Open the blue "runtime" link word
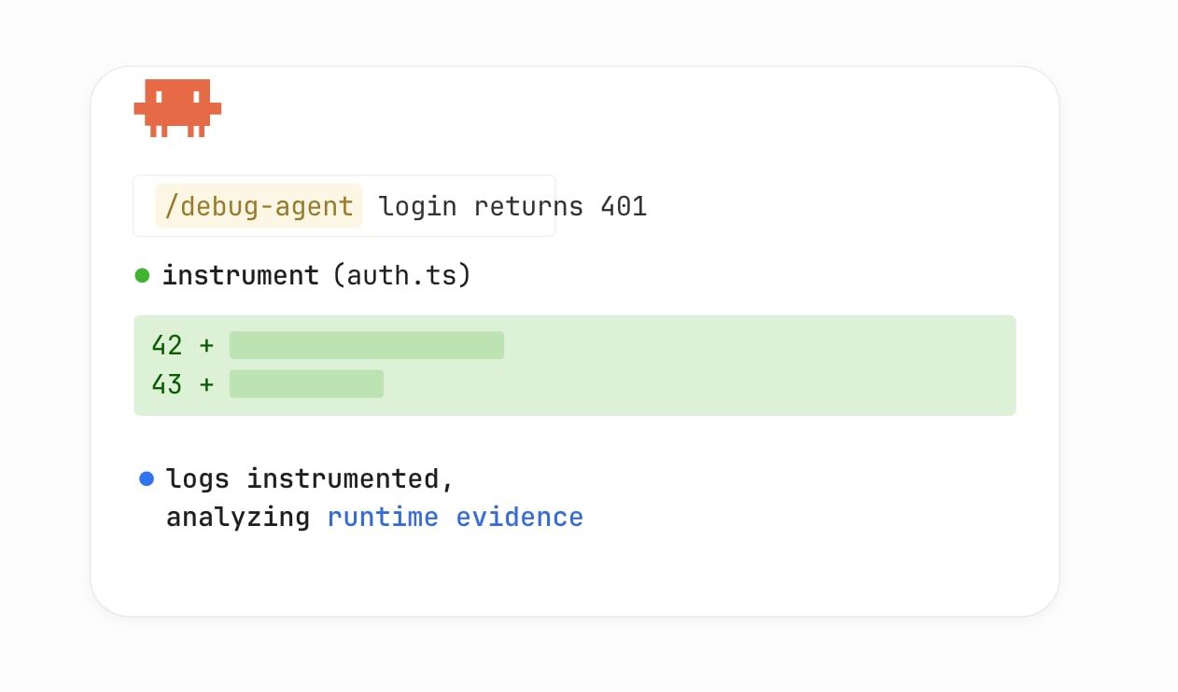 pos(383,517)
